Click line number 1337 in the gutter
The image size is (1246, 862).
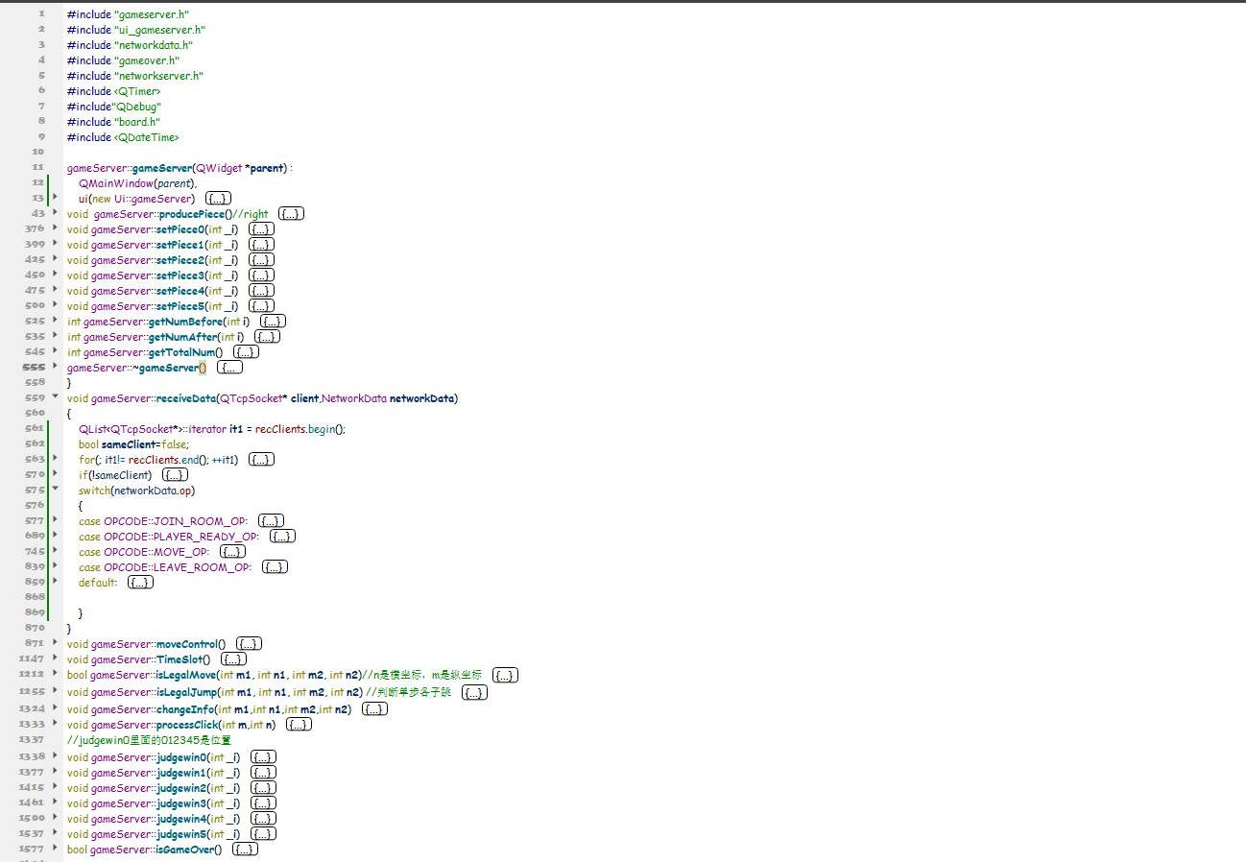coord(32,740)
